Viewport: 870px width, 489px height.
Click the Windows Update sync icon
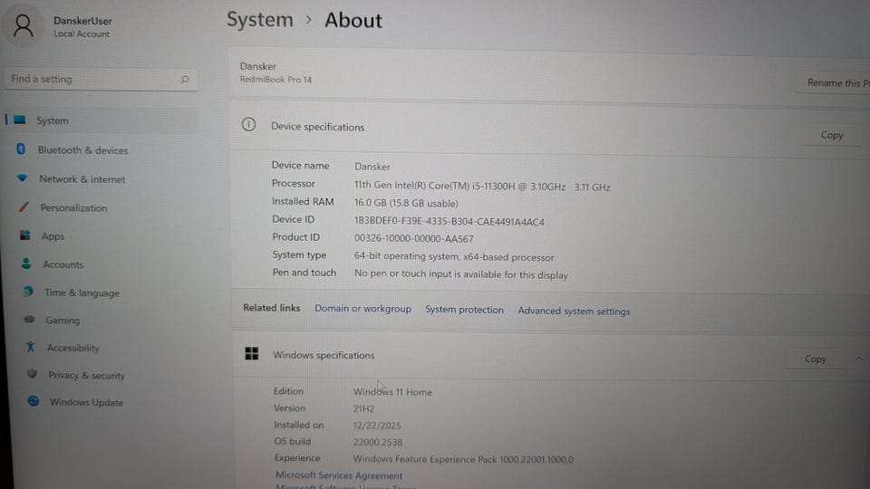pyautogui.click(x=34, y=401)
